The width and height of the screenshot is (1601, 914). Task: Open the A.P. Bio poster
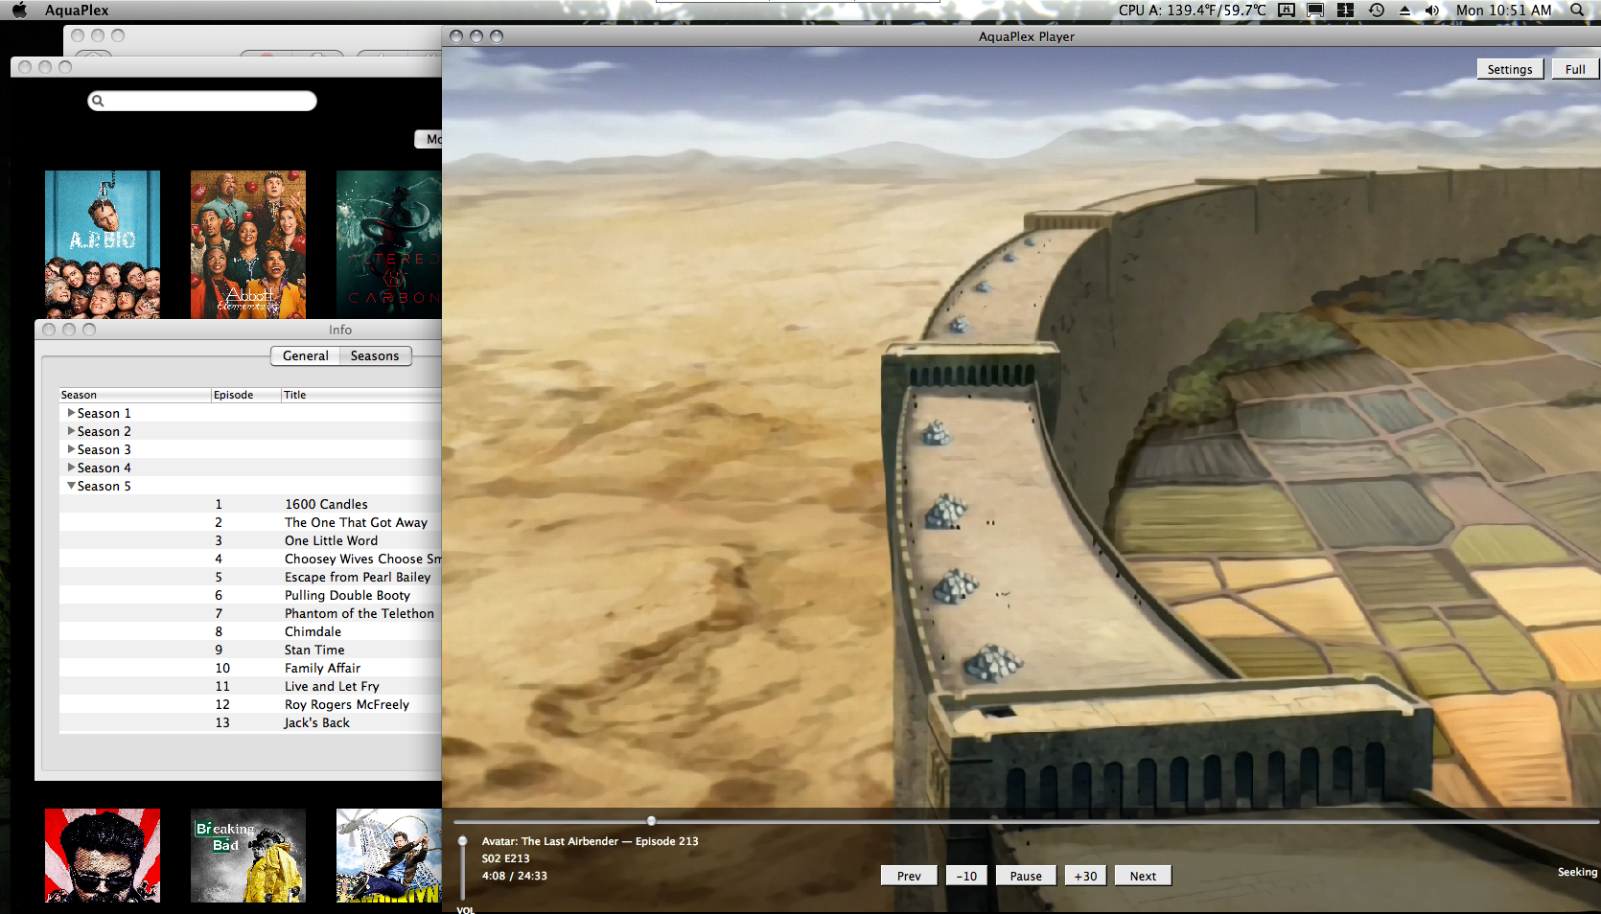coord(103,244)
